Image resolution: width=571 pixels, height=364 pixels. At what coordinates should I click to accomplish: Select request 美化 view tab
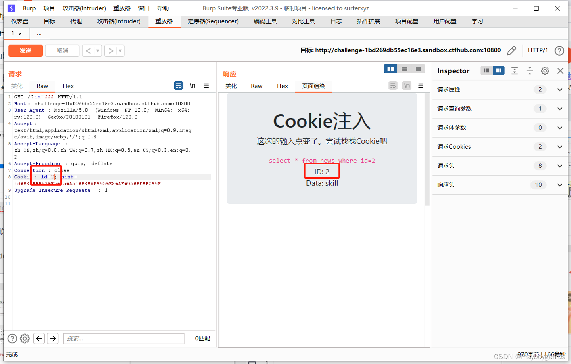[x=17, y=86]
